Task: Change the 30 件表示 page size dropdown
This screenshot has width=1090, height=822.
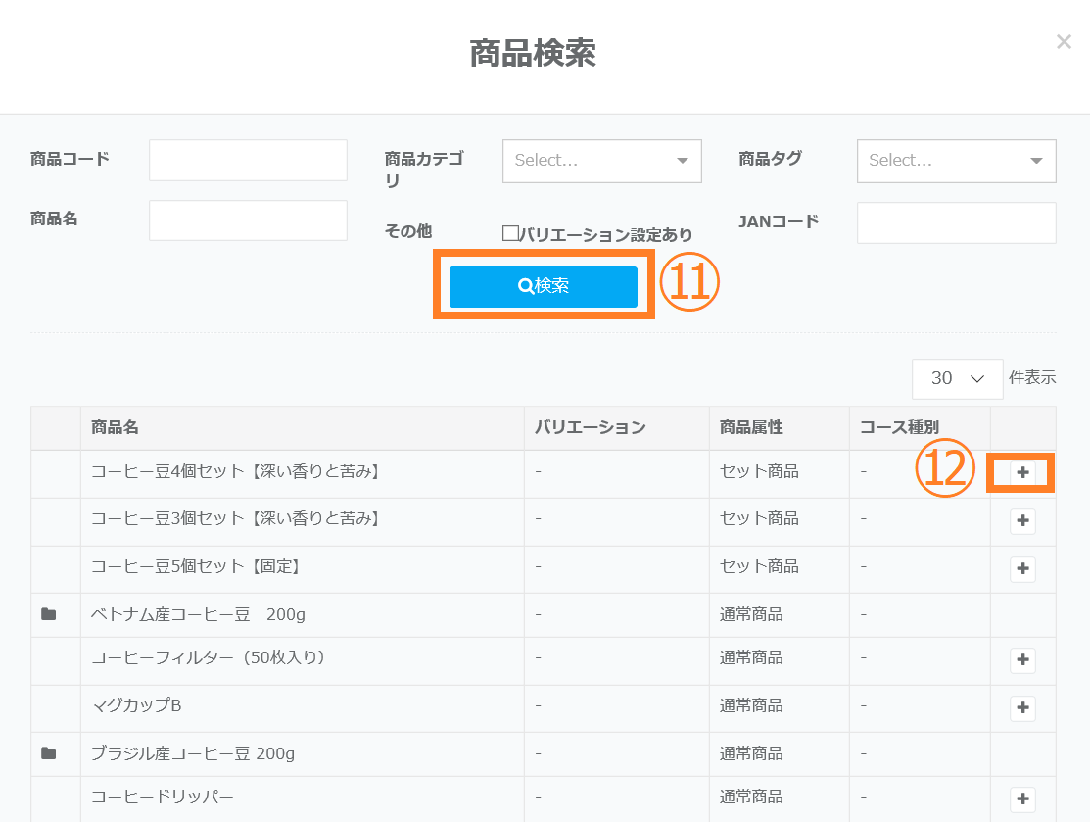Action: [x=957, y=378]
